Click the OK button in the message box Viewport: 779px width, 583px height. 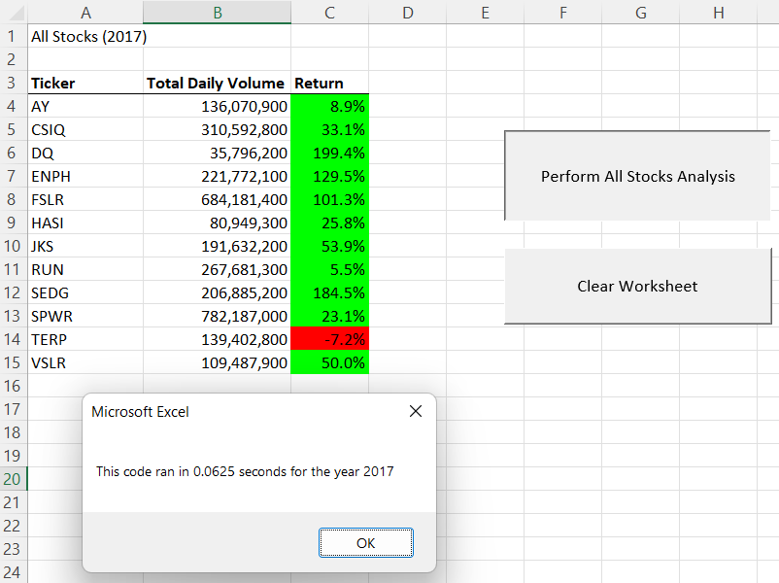coord(366,543)
